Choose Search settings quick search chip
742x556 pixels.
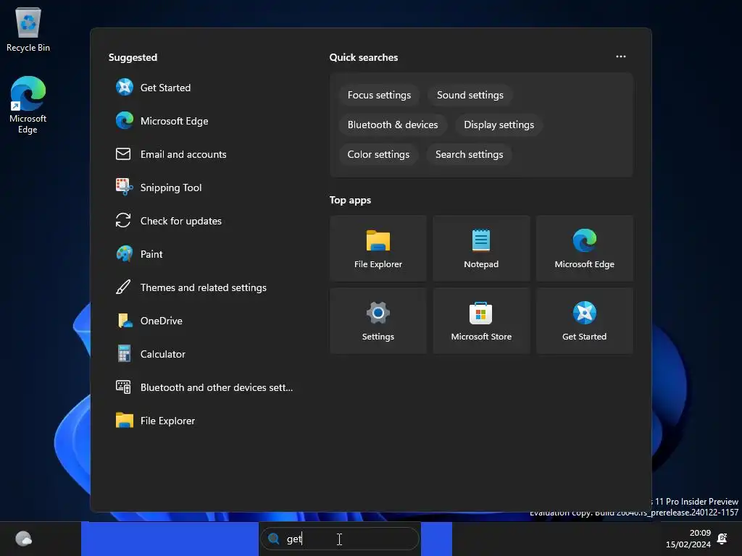pos(469,155)
